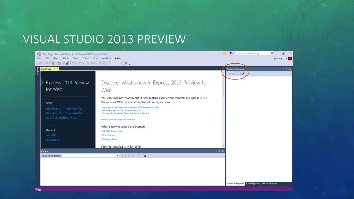Image resolution: width=354 pixels, height=199 pixels.
Task: Close the Solution Explorer panel
Action: [x=290, y=69]
